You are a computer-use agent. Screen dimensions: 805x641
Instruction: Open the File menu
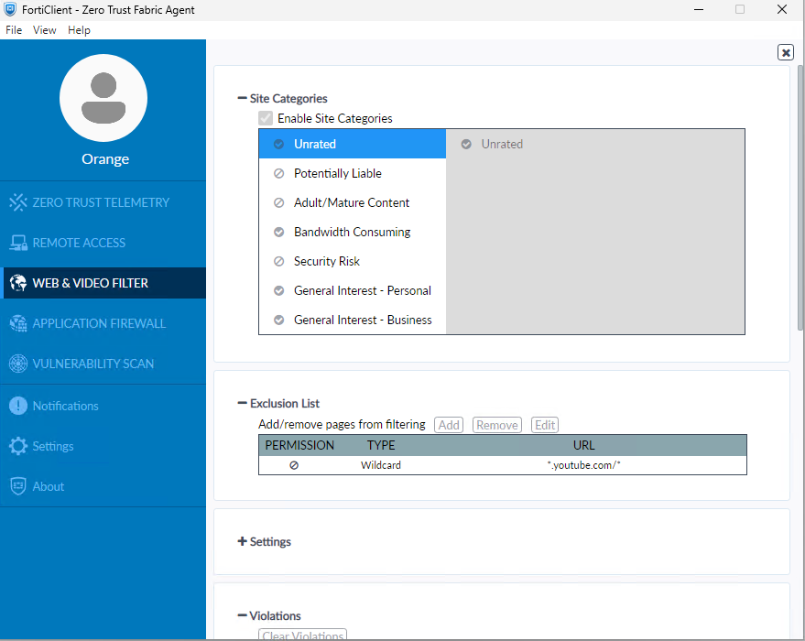tap(14, 30)
